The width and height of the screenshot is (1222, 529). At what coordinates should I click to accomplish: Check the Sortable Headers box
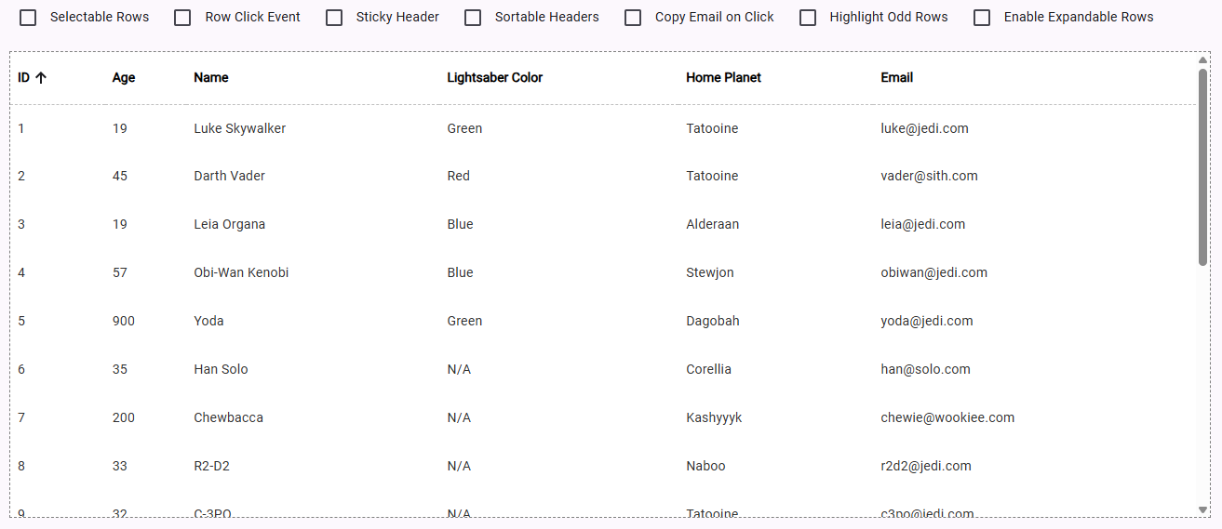coord(474,18)
